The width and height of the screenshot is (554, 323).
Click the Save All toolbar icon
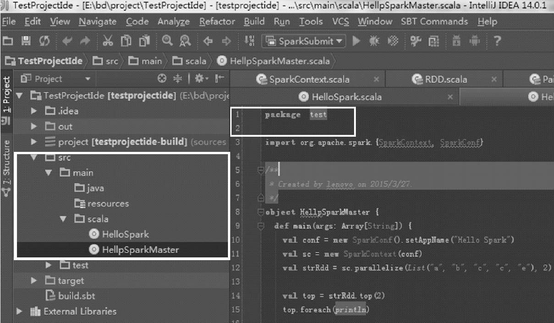[x=27, y=41]
